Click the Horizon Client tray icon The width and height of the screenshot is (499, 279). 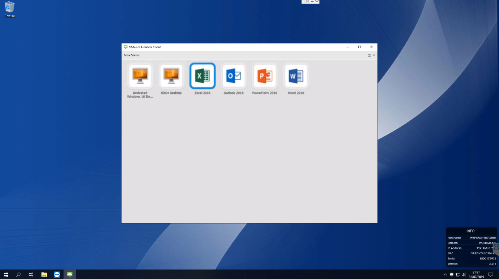pyautogui.click(x=451, y=275)
